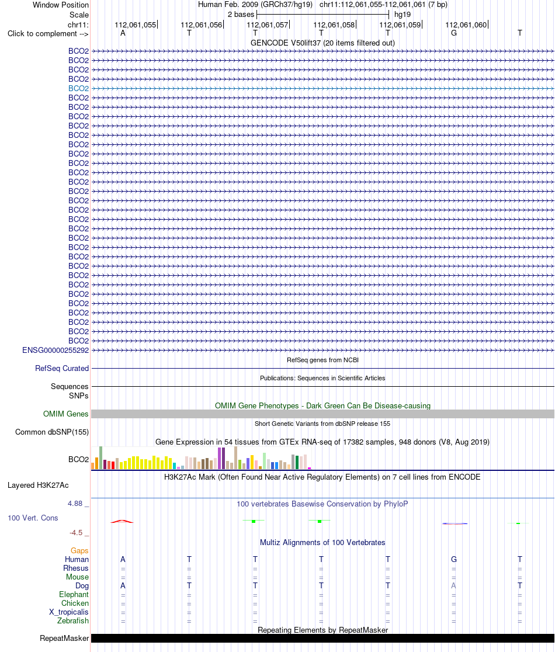
Task: Open 'Short Genetic Variants from dbSNP release 155' title
Action: [x=322, y=424]
